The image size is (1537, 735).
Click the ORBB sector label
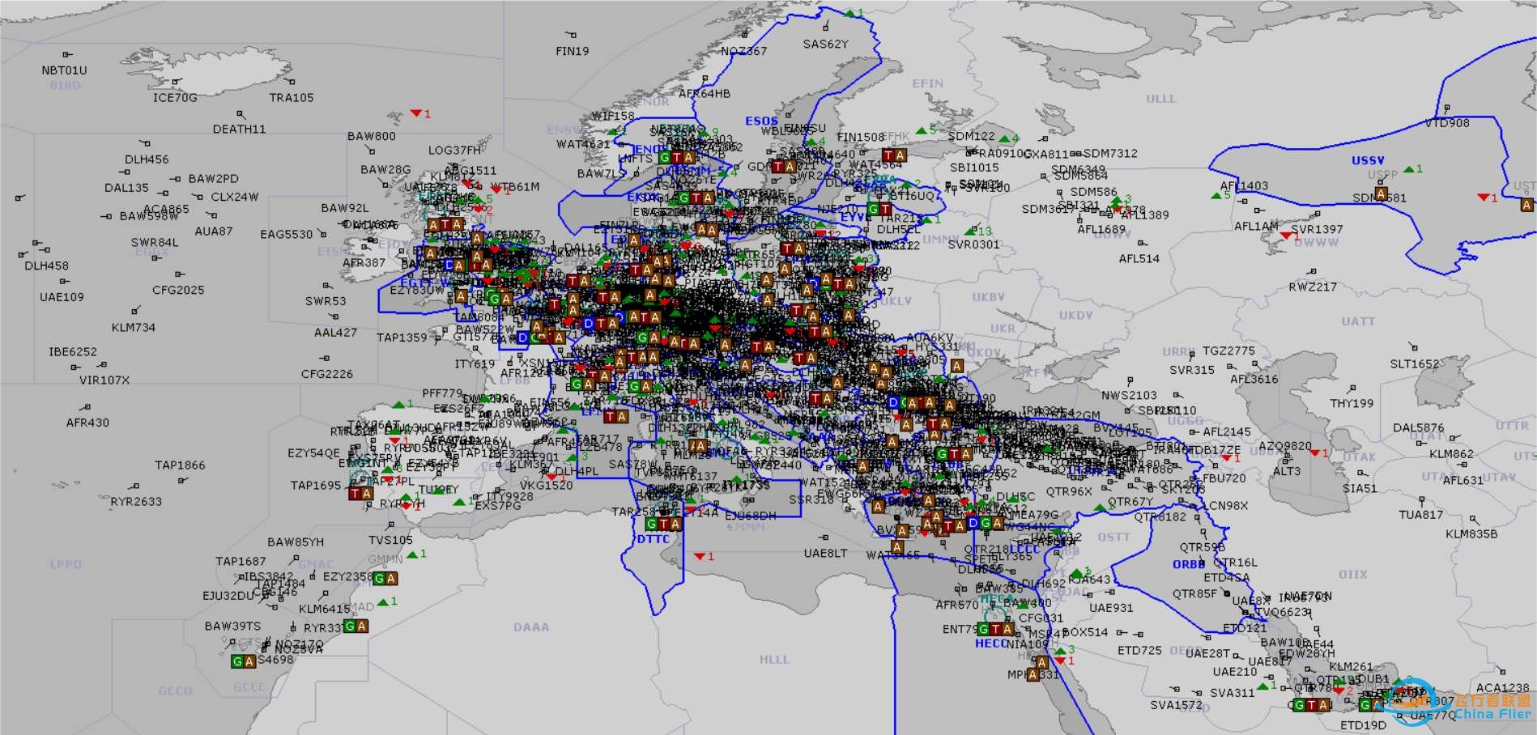coord(1189,564)
